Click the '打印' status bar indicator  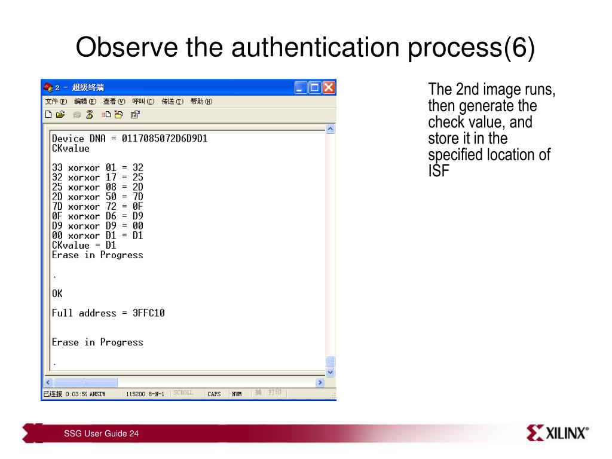[275, 392]
